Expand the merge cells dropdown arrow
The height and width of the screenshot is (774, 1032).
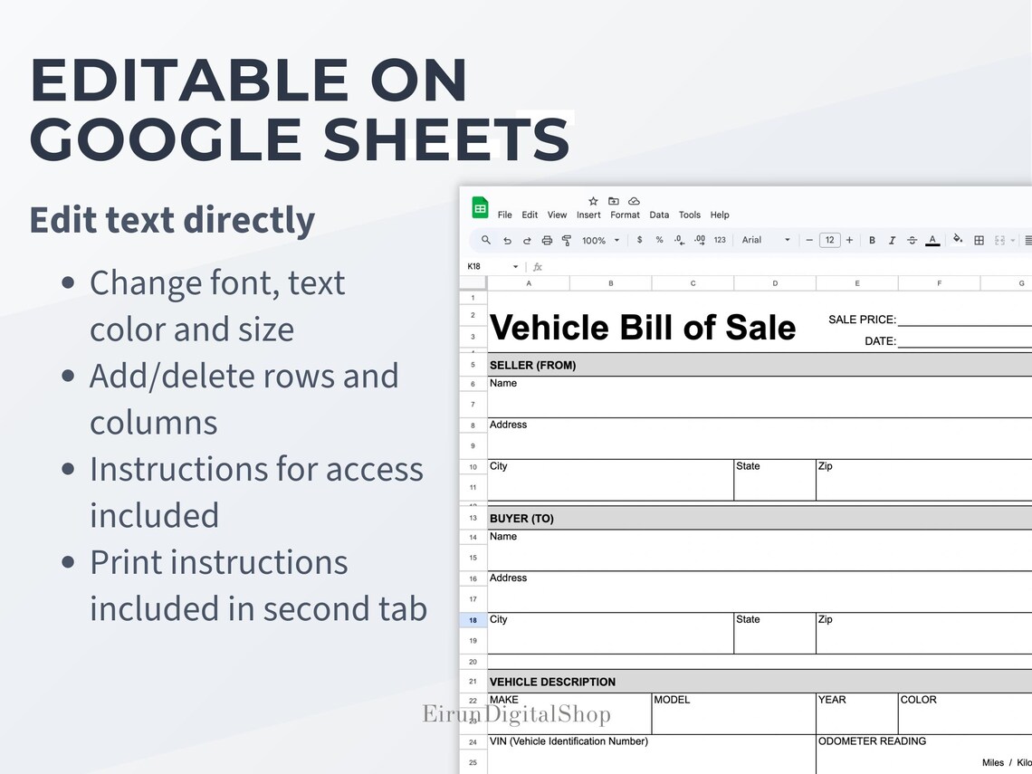point(1013,240)
